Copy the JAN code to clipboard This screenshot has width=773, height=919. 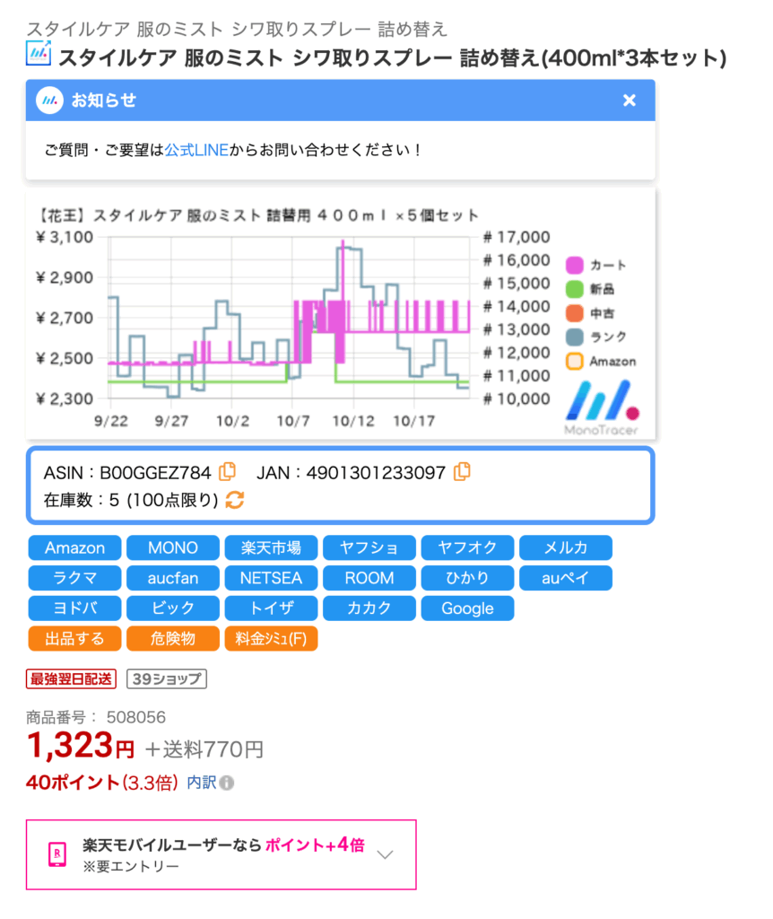[463, 471]
